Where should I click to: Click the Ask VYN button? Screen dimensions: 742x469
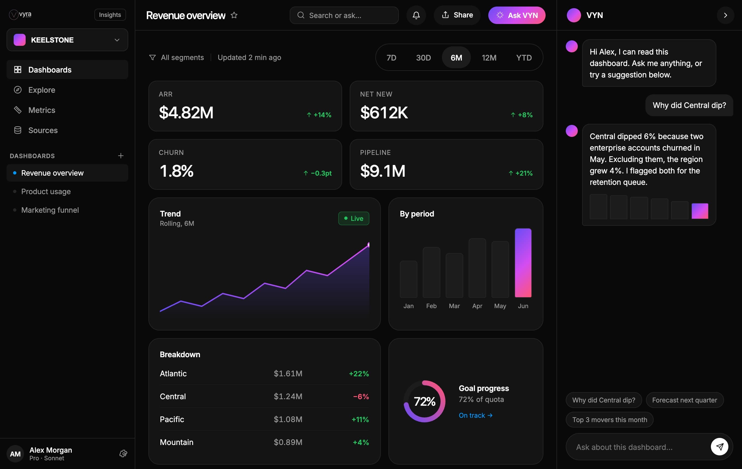coord(517,15)
